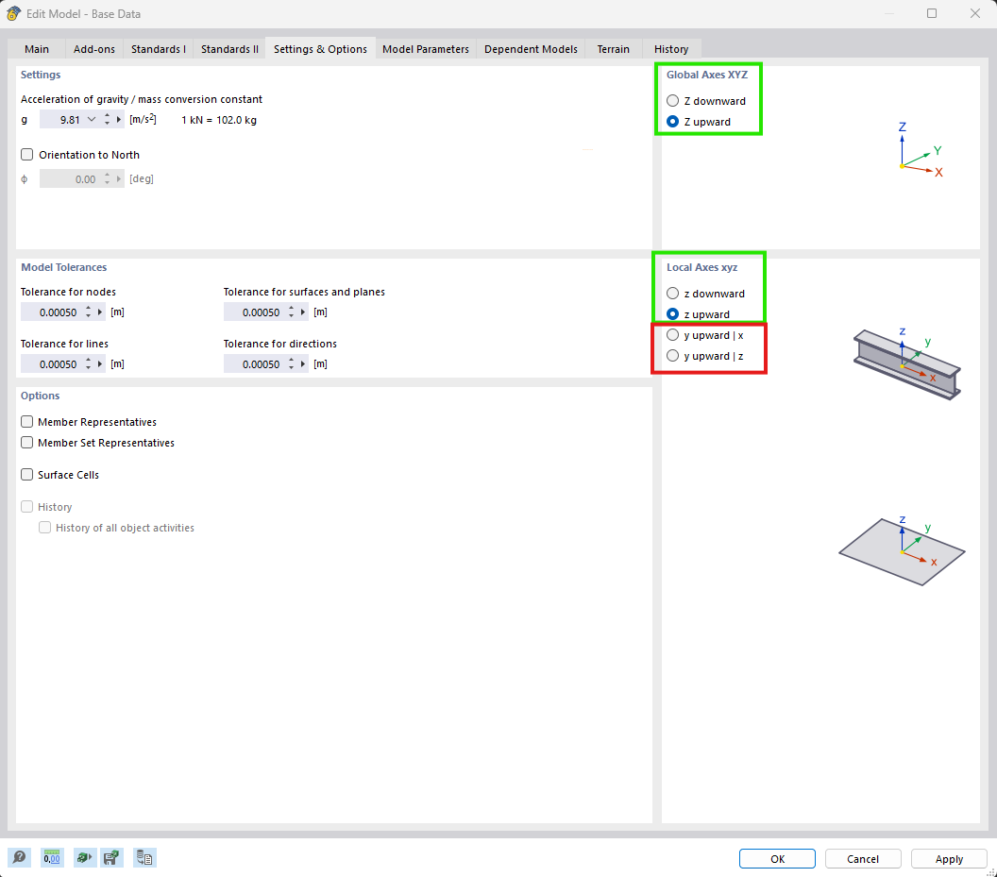
Task: Click the I-beam local axes preview
Action: (x=906, y=363)
